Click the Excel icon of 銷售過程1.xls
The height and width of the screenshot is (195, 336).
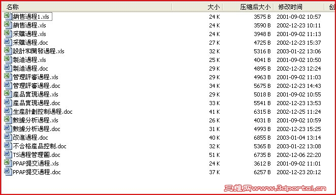coord(8,16)
